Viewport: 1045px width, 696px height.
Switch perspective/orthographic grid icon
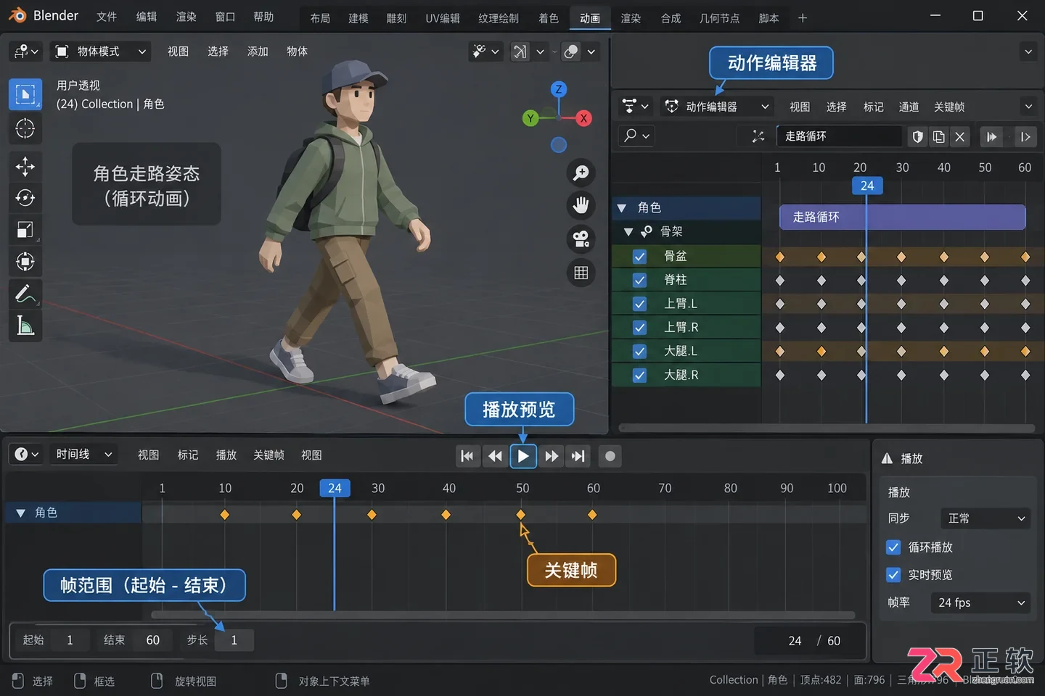coord(581,273)
